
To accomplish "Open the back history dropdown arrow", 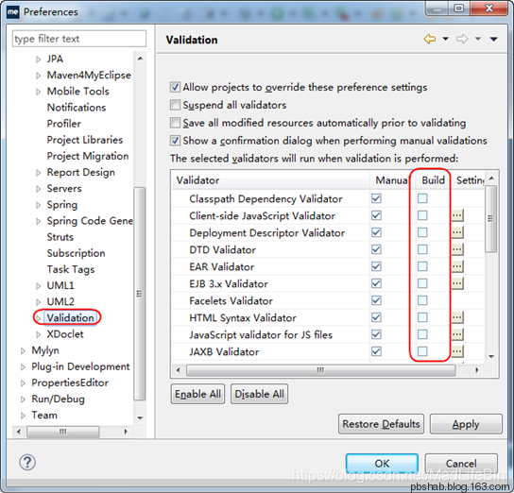I will point(445,39).
